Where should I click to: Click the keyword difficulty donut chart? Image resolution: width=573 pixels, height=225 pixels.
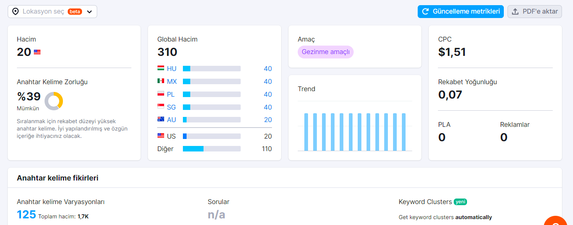point(54,101)
